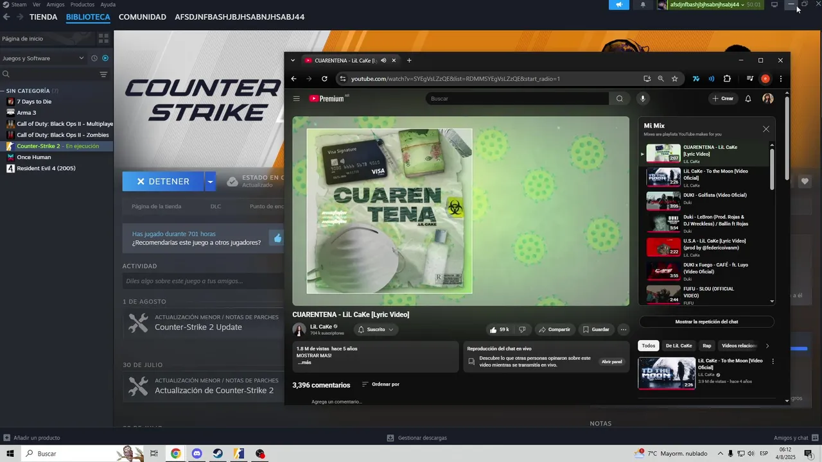This screenshot has width=822, height=462.
Task: Close the CUARENTENA Chrome tab
Action: pyautogui.click(x=394, y=60)
